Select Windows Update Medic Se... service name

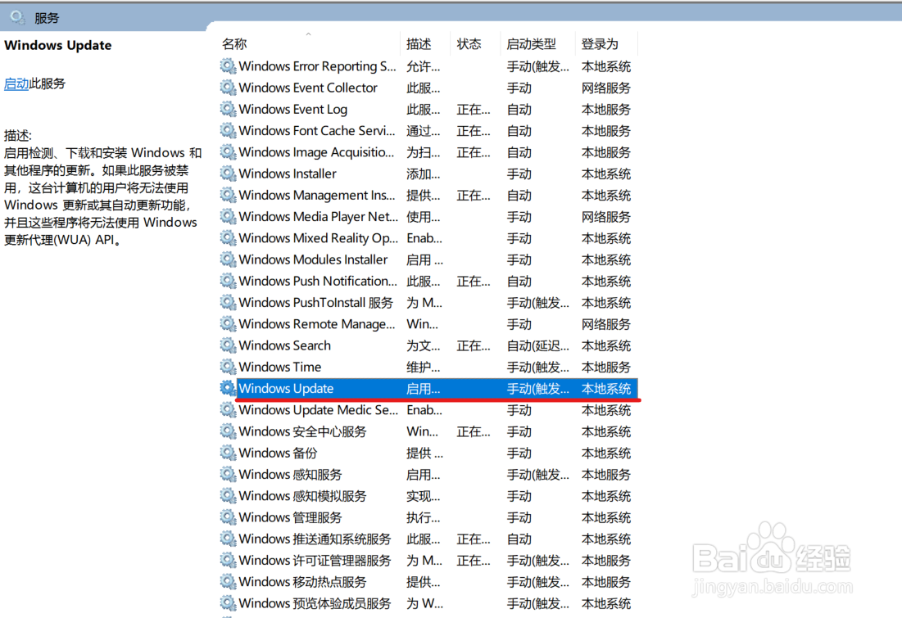[318, 409]
